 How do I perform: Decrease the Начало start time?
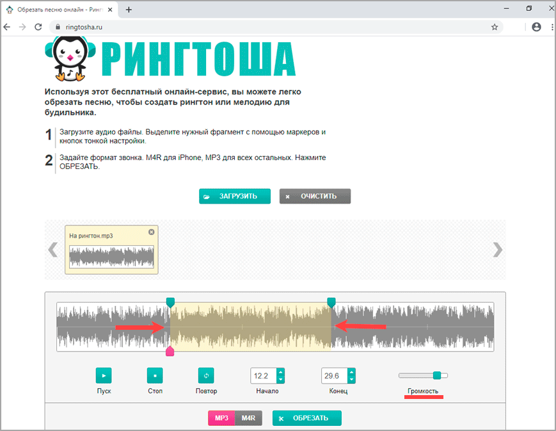tap(280, 380)
